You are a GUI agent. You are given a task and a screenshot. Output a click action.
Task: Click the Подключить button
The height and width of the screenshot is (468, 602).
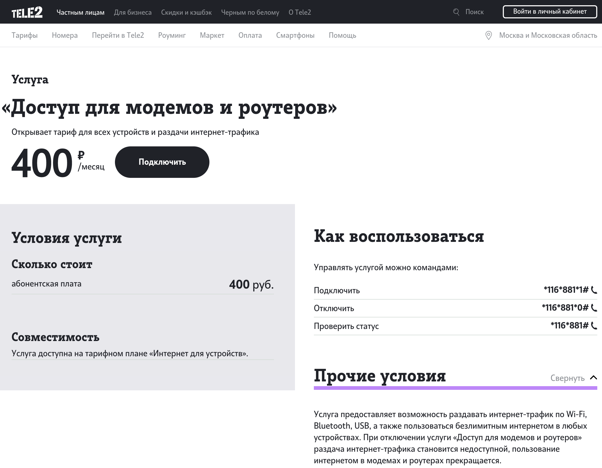(x=162, y=162)
